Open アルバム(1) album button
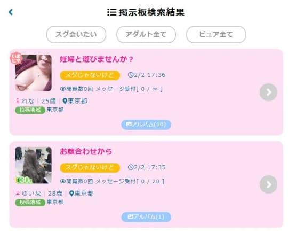 146,217
